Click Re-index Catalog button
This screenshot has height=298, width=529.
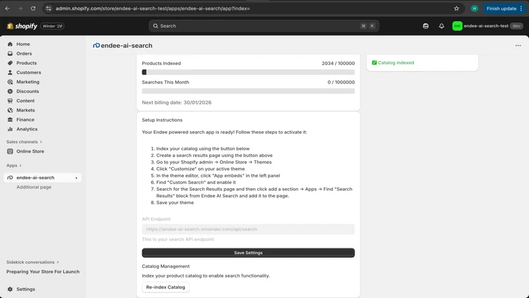(166, 287)
